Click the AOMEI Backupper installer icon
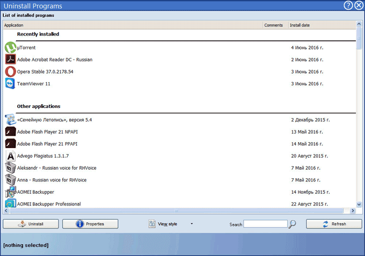 [11, 192]
